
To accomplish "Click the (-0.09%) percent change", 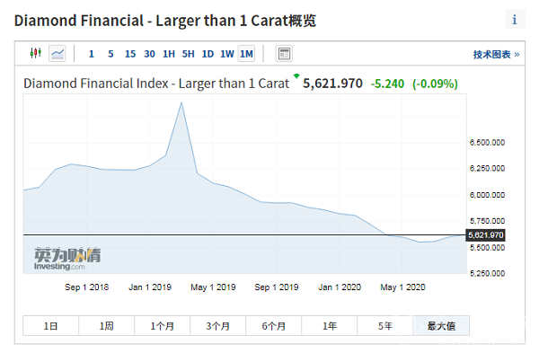I will [435, 84].
